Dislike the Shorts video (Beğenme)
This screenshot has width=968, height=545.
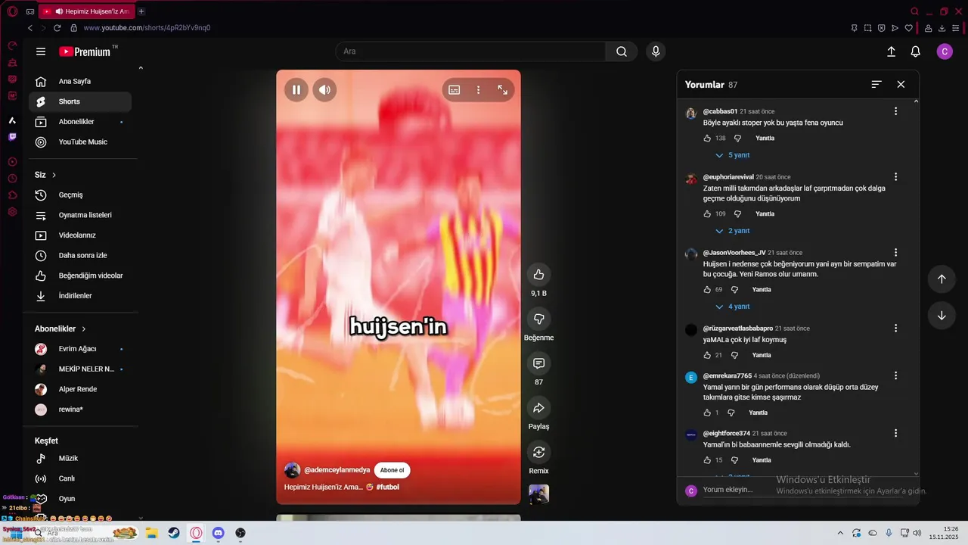(x=538, y=319)
